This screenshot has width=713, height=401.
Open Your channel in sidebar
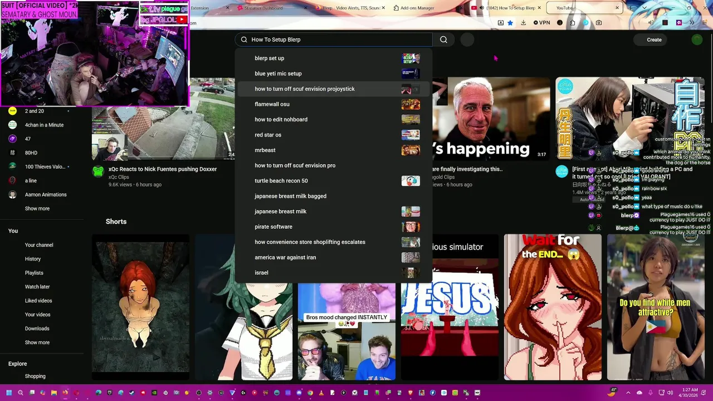point(39,245)
